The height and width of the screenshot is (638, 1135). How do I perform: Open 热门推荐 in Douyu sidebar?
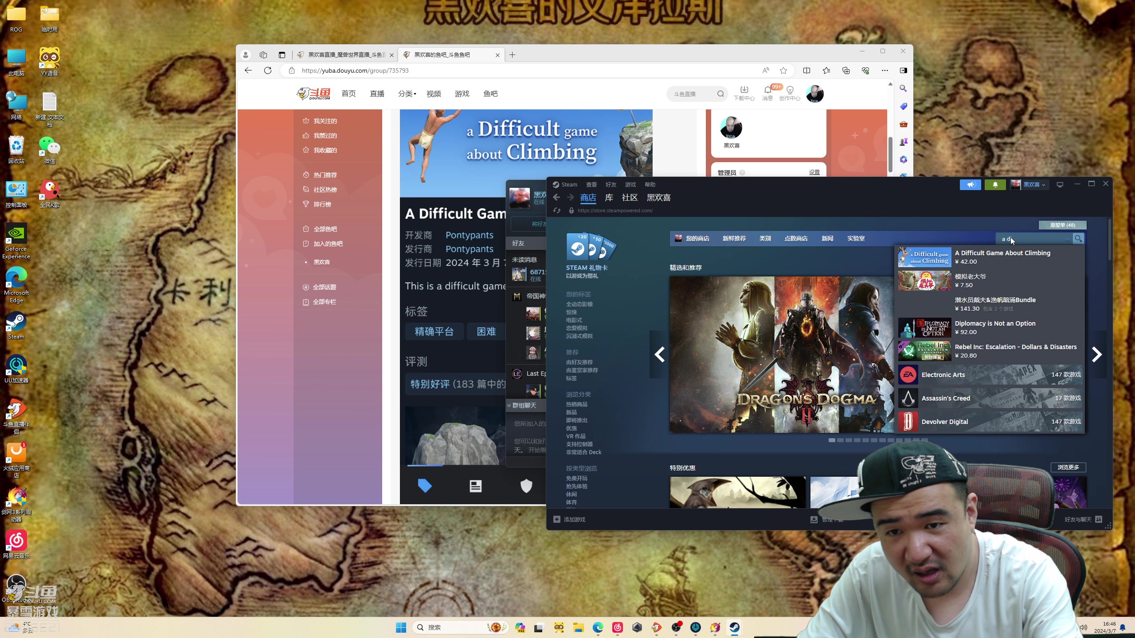[x=320, y=175]
